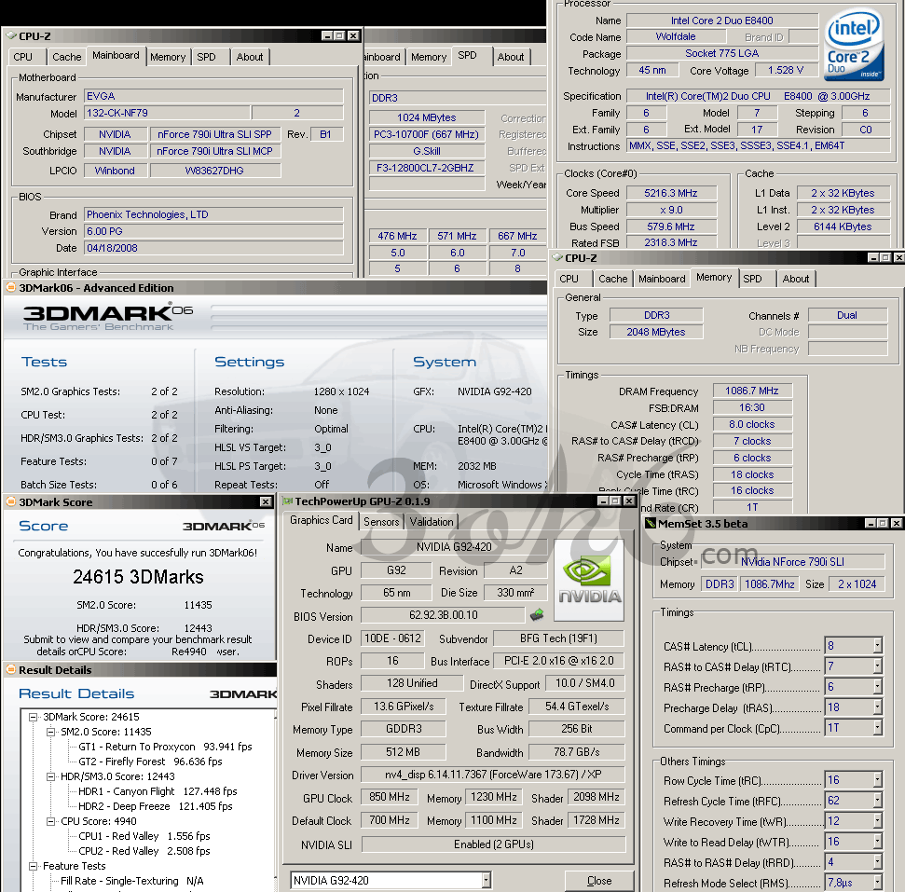Select GT2 - Firefly Forest result row
The width and height of the screenshot is (905, 892).
click(x=150, y=762)
